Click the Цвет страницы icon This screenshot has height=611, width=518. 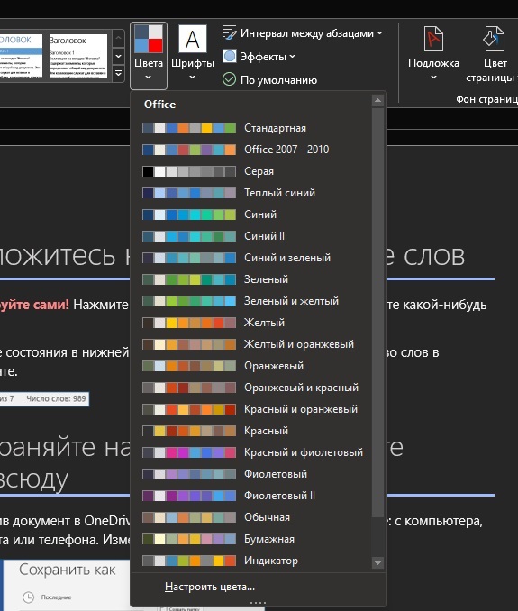click(x=494, y=39)
